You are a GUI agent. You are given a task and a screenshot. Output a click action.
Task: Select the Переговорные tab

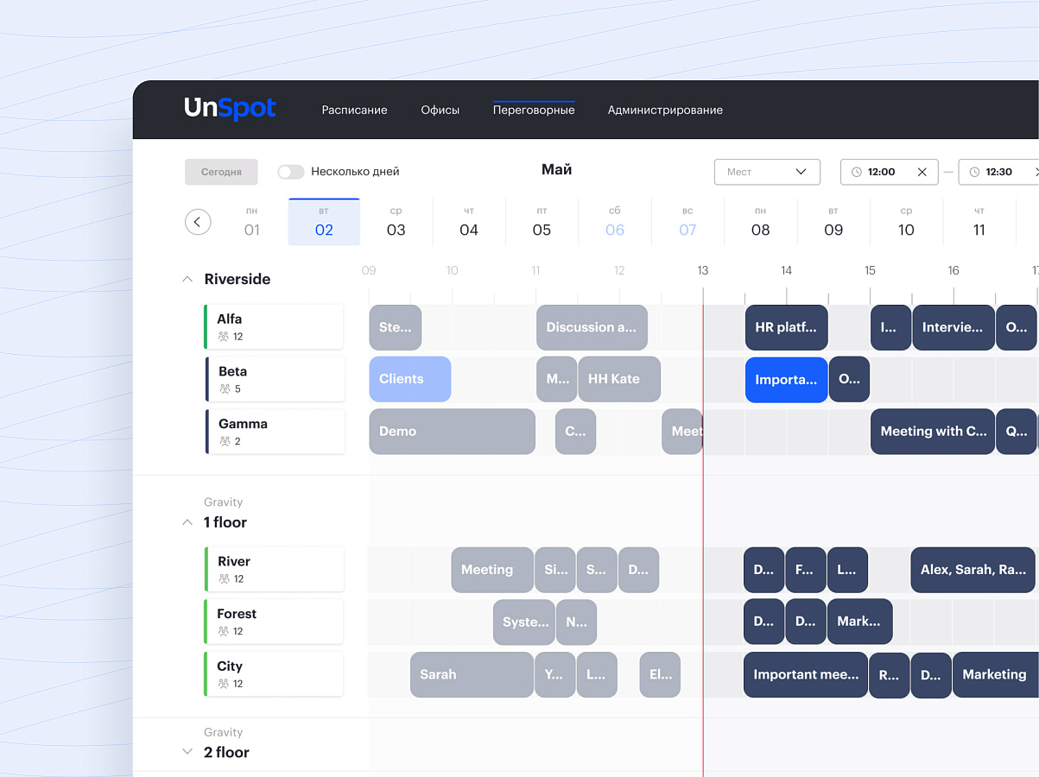pyautogui.click(x=534, y=110)
